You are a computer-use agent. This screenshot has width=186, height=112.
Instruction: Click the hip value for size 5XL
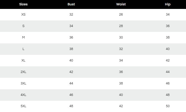pos(168,106)
